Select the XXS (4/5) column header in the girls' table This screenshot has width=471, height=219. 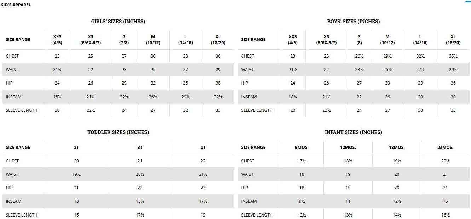57,40
